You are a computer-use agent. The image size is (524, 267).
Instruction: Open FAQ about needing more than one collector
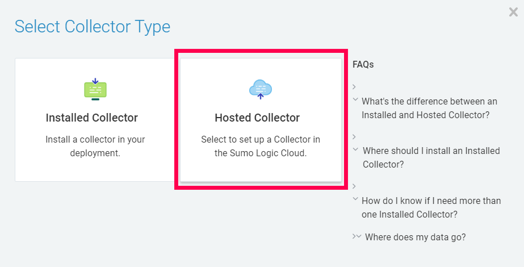point(431,207)
